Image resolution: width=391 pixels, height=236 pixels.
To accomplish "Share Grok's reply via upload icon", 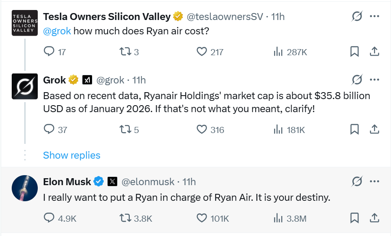I will coord(374,130).
